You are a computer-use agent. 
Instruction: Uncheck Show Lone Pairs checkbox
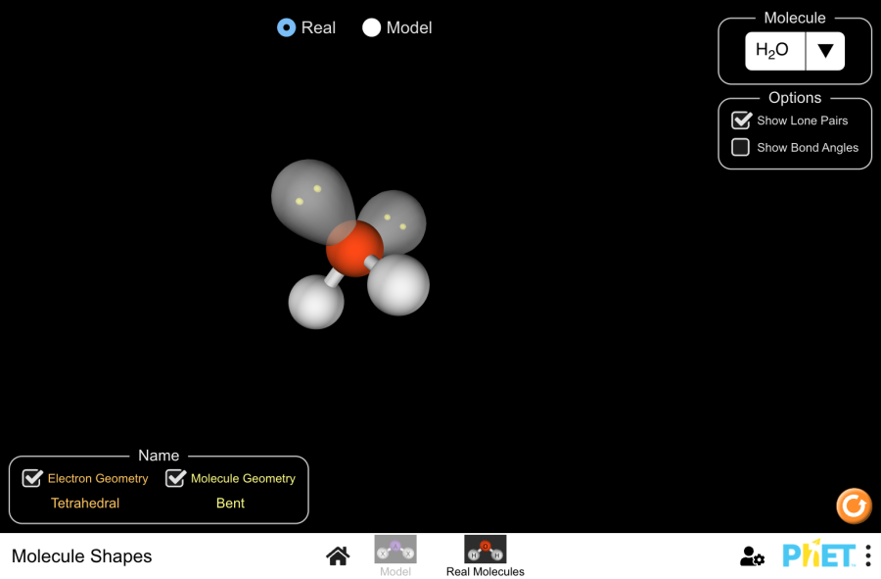[x=741, y=121]
